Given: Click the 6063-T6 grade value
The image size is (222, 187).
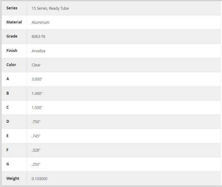Looking at the screenshot, I should pos(38,37).
